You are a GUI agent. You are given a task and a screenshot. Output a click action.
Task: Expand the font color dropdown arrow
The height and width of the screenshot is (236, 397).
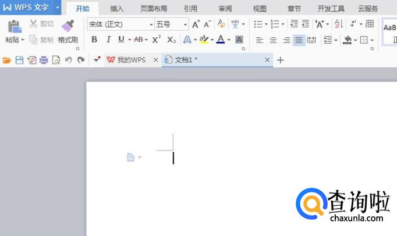point(229,40)
